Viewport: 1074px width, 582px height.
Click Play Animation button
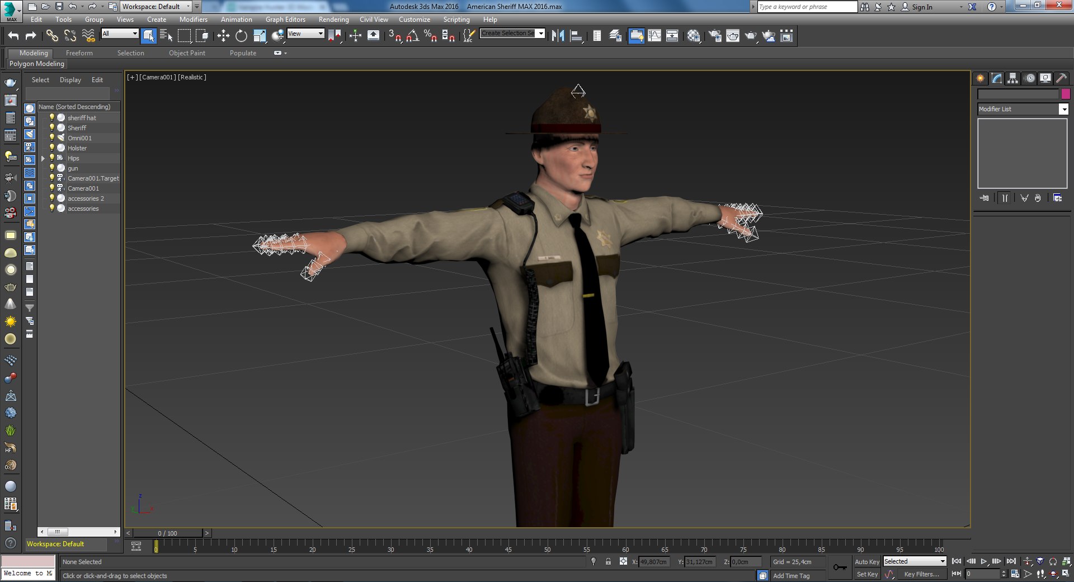pos(984,561)
